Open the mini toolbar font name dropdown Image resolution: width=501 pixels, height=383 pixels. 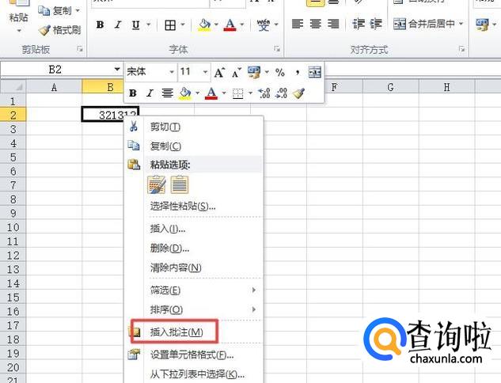pyautogui.click(x=171, y=72)
